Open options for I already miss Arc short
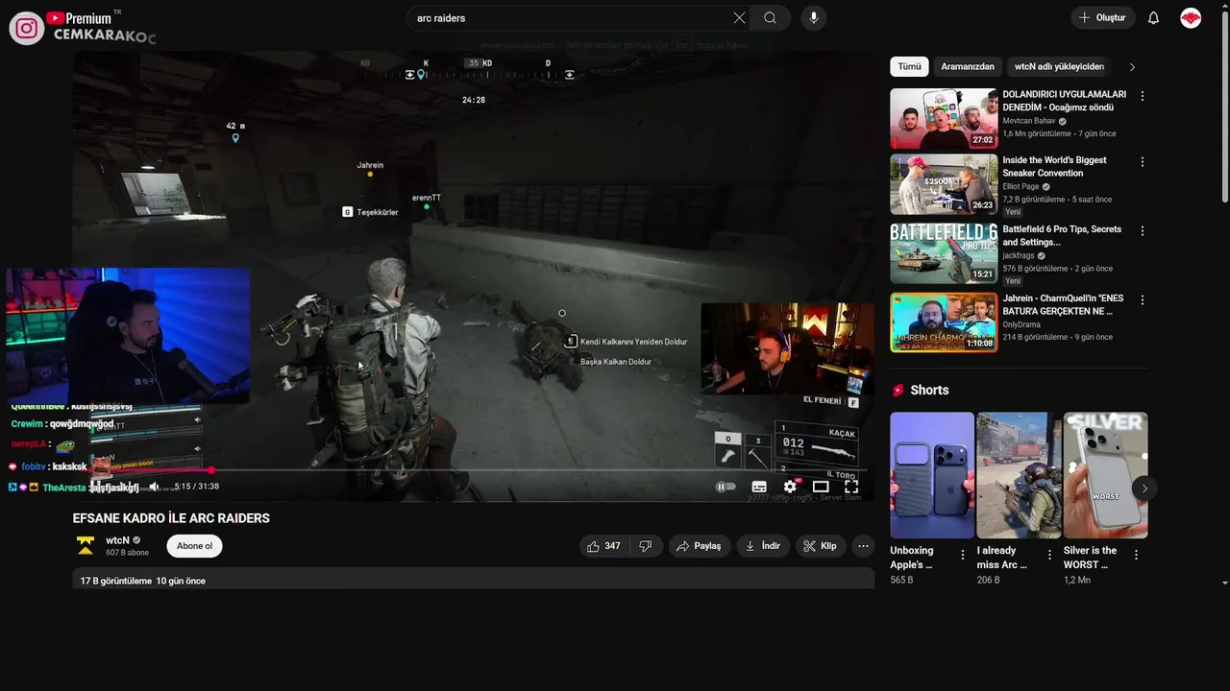 click(x=1049, y=555)
